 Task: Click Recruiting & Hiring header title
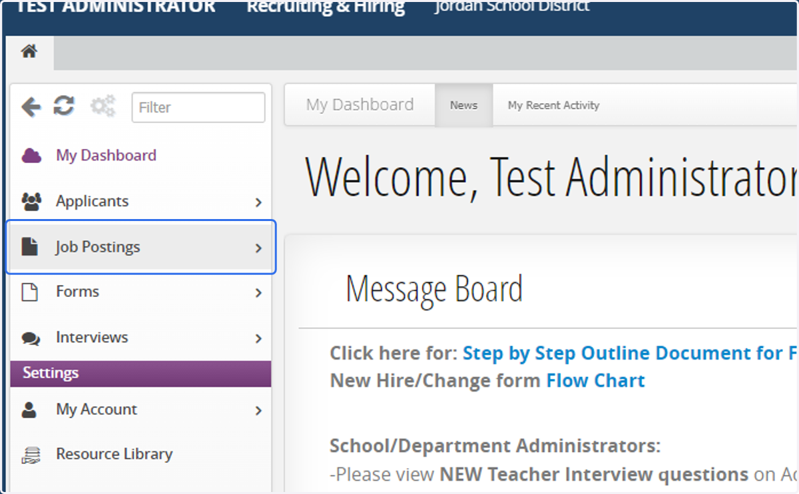326,7
